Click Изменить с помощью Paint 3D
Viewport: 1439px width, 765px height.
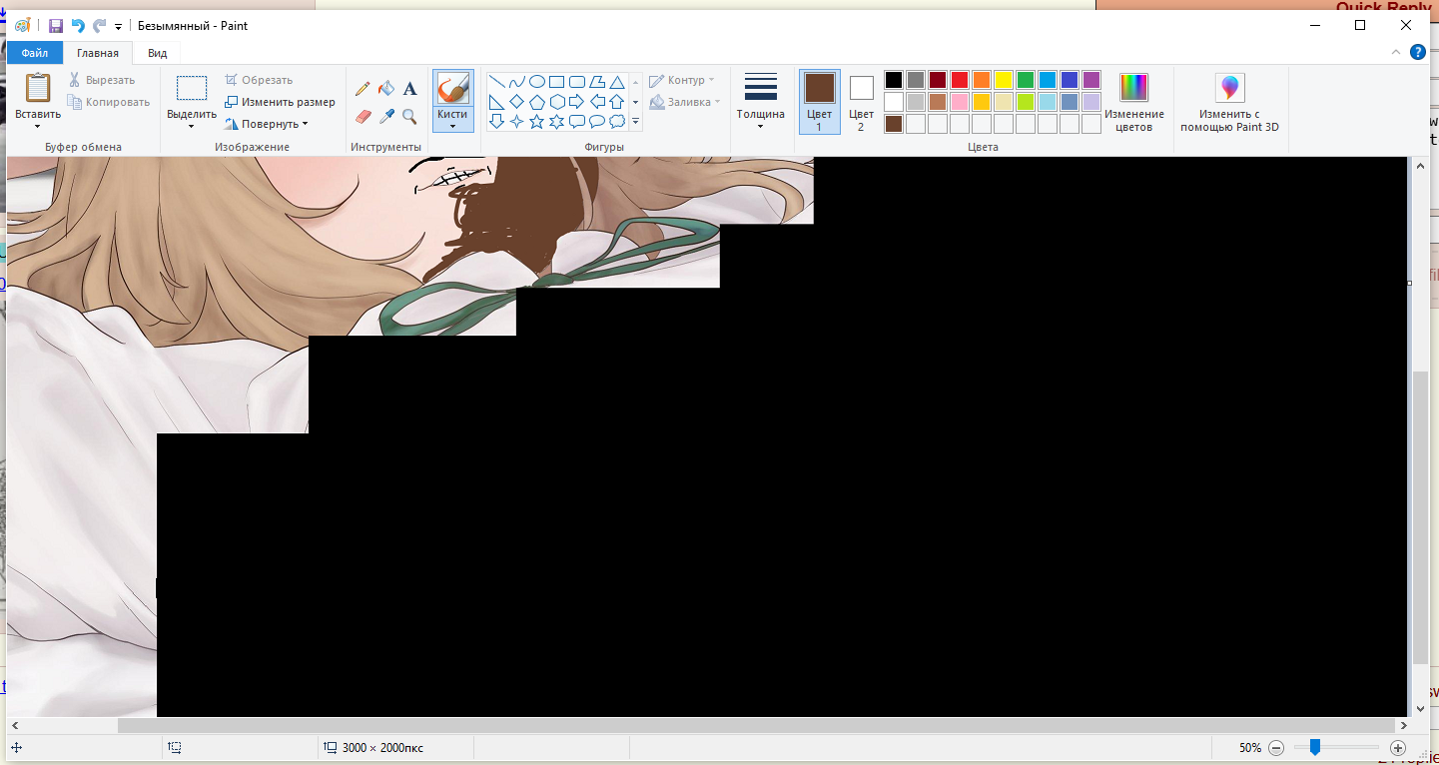point(1229,102)
